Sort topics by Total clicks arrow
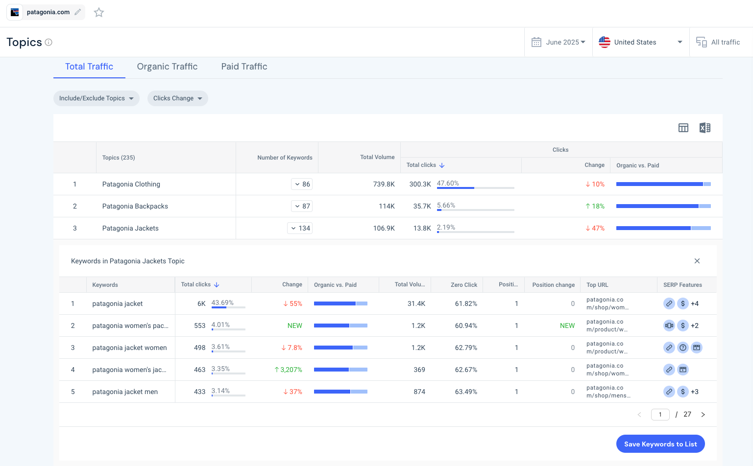Screen dimensions: 753x466 442,165
